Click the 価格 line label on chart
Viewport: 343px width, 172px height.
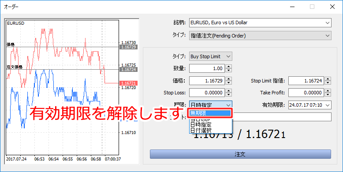coord(11,45)
